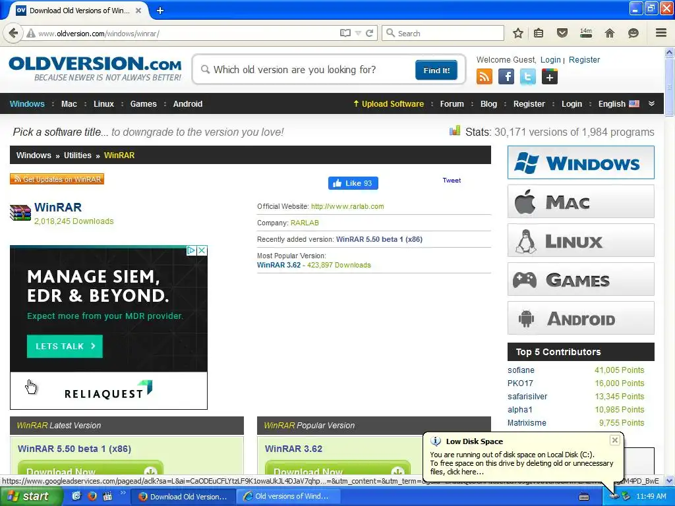This screenshot has height=506, width=675.
Task: Close the advertisement with X icon
Action: click(x=202, y=250)
